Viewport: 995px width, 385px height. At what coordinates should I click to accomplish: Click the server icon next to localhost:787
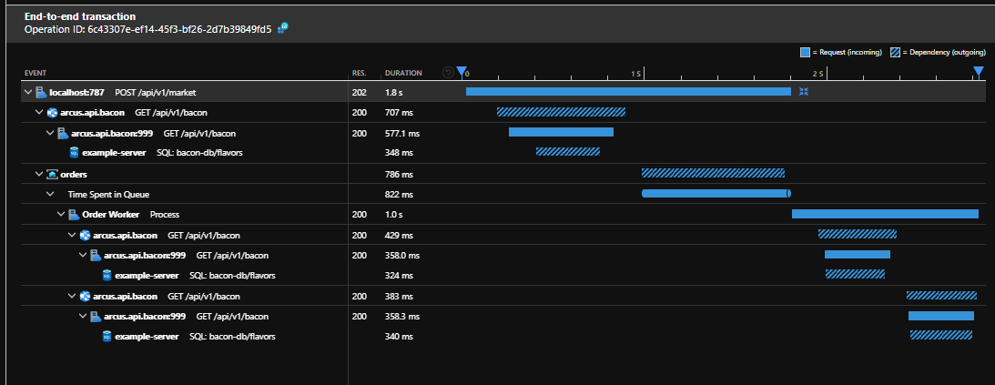click(41, 93)
